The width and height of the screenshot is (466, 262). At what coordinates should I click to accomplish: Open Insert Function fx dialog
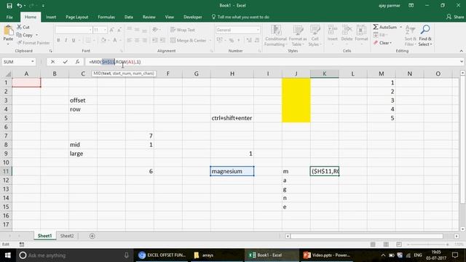pyautogui.click(x=77, y=62)
